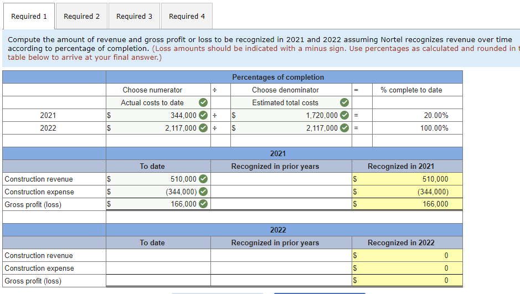Click checkmark beside 510,000 to-date revenue
Viewport: 520px width, 294px height.
203,179
